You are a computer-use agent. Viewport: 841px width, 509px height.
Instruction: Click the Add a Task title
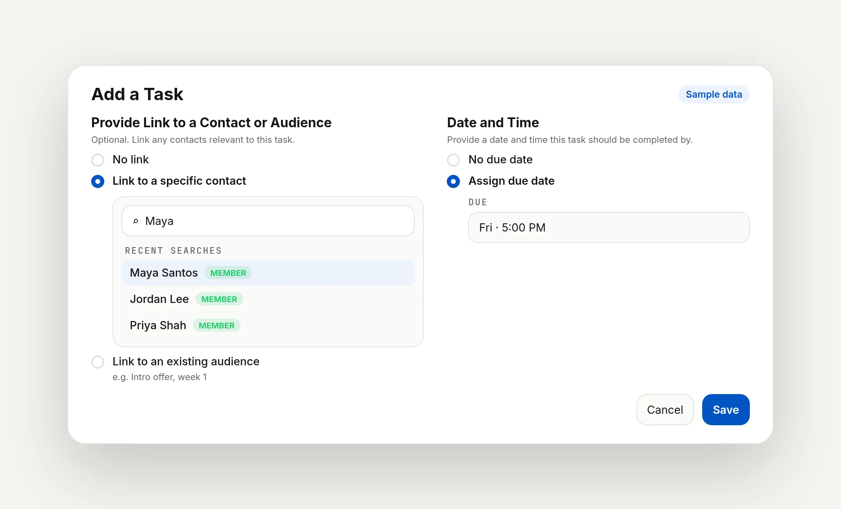click(137, 94)
